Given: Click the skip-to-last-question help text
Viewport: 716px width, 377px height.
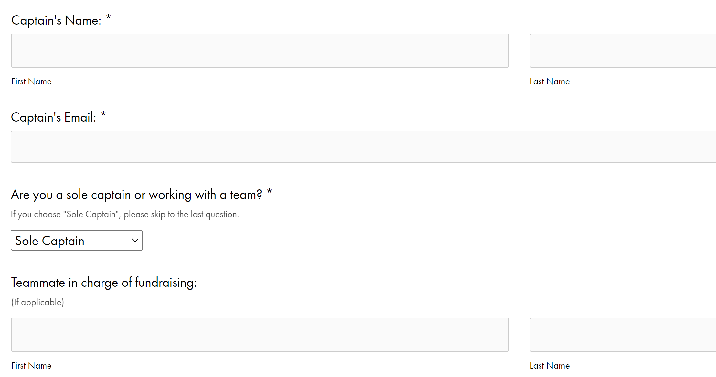Looking at the screenshot, I should point(125,214).
